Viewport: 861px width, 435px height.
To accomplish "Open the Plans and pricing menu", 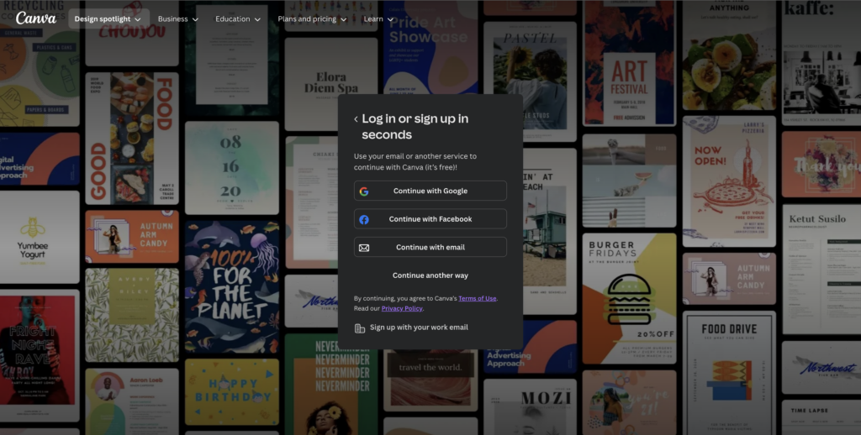I will pos(313,18).
